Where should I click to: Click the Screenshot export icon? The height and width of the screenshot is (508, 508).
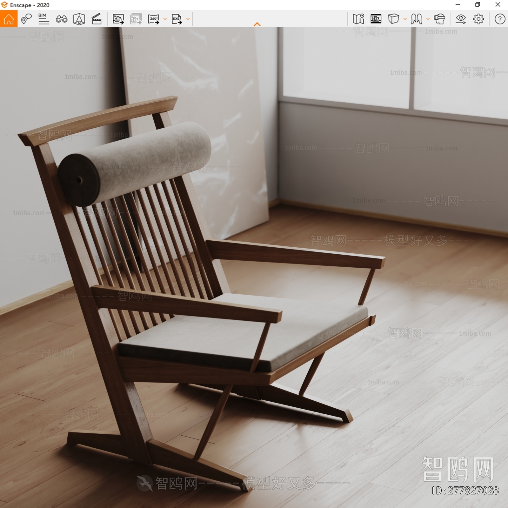tap(118, 19)
